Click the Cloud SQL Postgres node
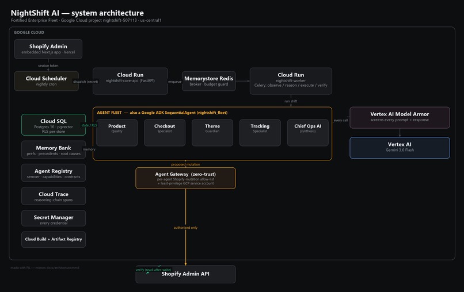 (54, 125)
